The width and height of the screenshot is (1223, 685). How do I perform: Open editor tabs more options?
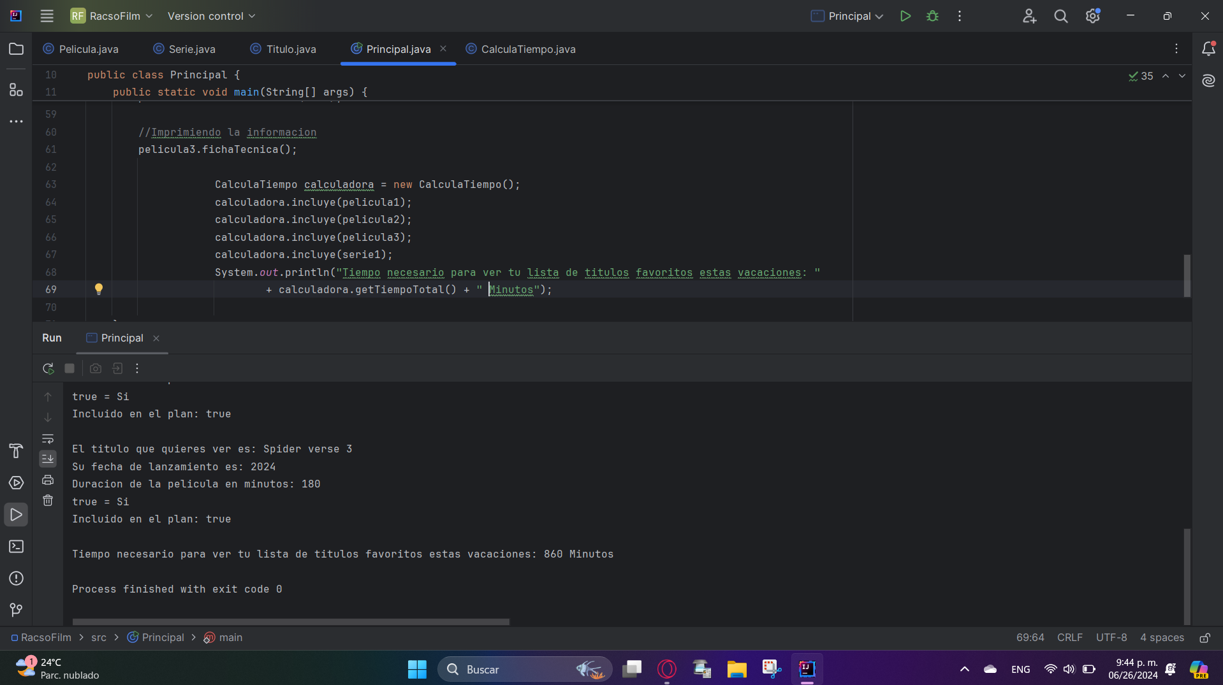(1176, 49)
